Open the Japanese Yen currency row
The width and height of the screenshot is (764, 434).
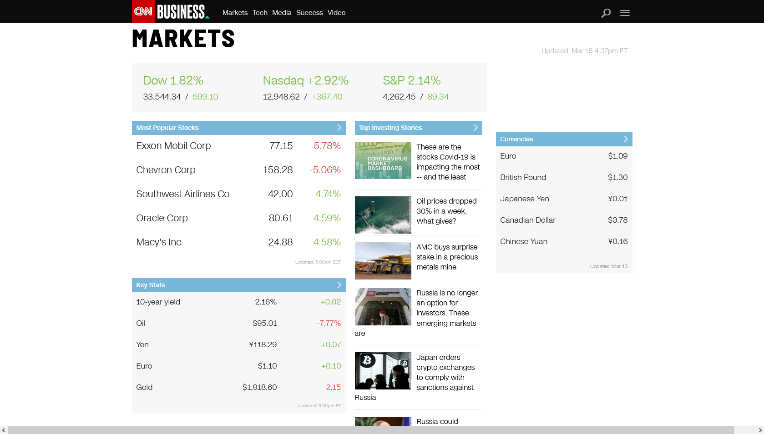(564, 199)
